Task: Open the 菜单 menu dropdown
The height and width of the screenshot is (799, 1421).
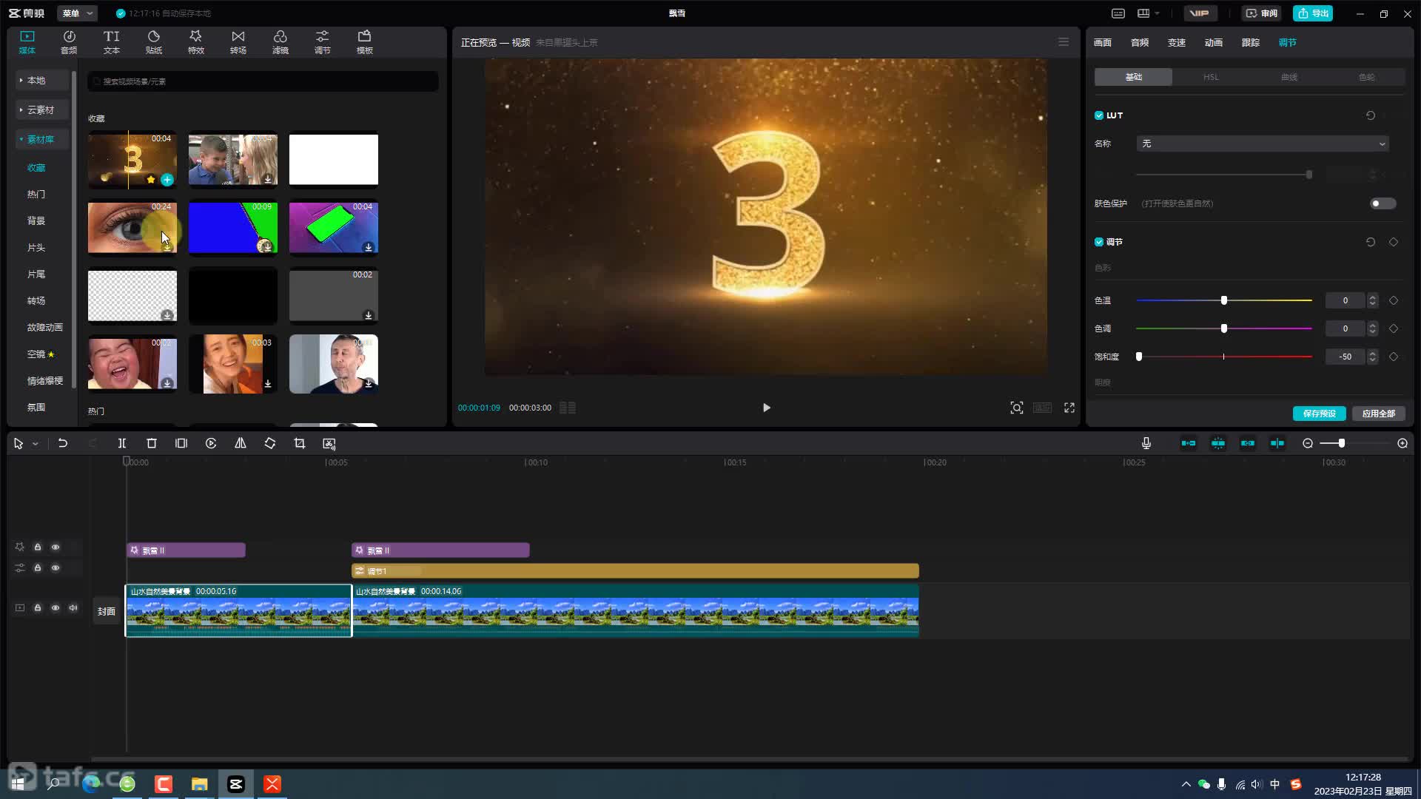Action: (77, 13)
